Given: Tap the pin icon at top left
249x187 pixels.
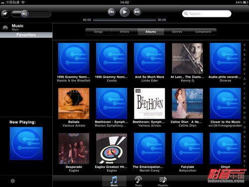Looking at the screenshot, I should pos(5,13).
